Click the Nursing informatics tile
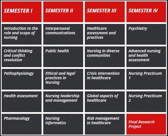Viewport: 168px width, 136px height. click(x=63, y=124)
